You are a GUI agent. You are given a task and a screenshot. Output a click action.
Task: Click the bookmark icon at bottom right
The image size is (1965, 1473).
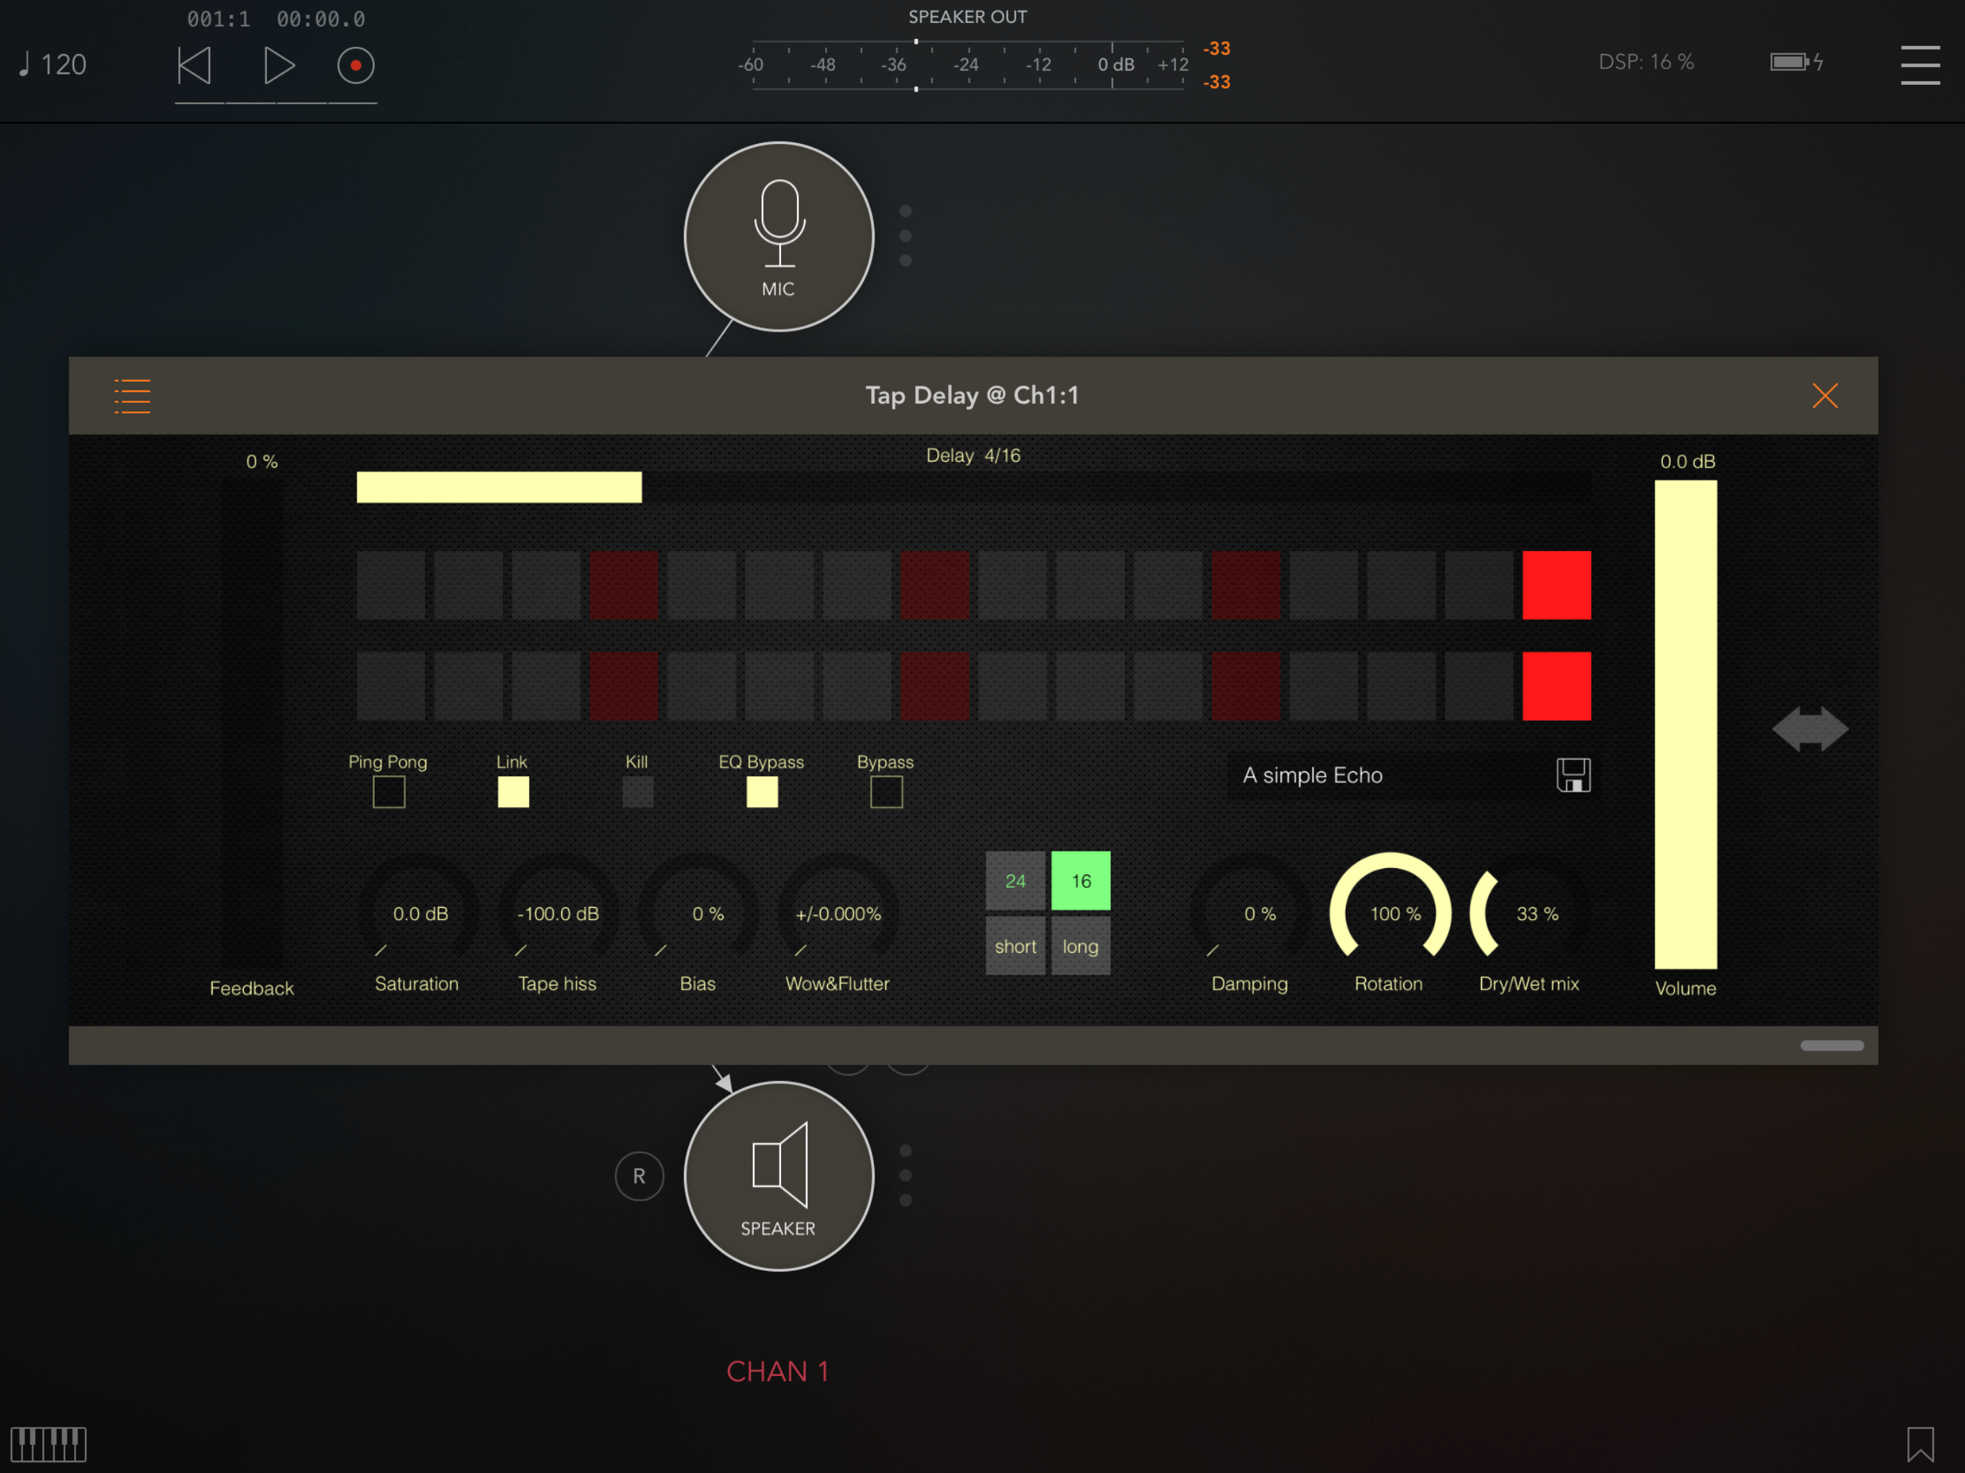click(1919, 1444)
